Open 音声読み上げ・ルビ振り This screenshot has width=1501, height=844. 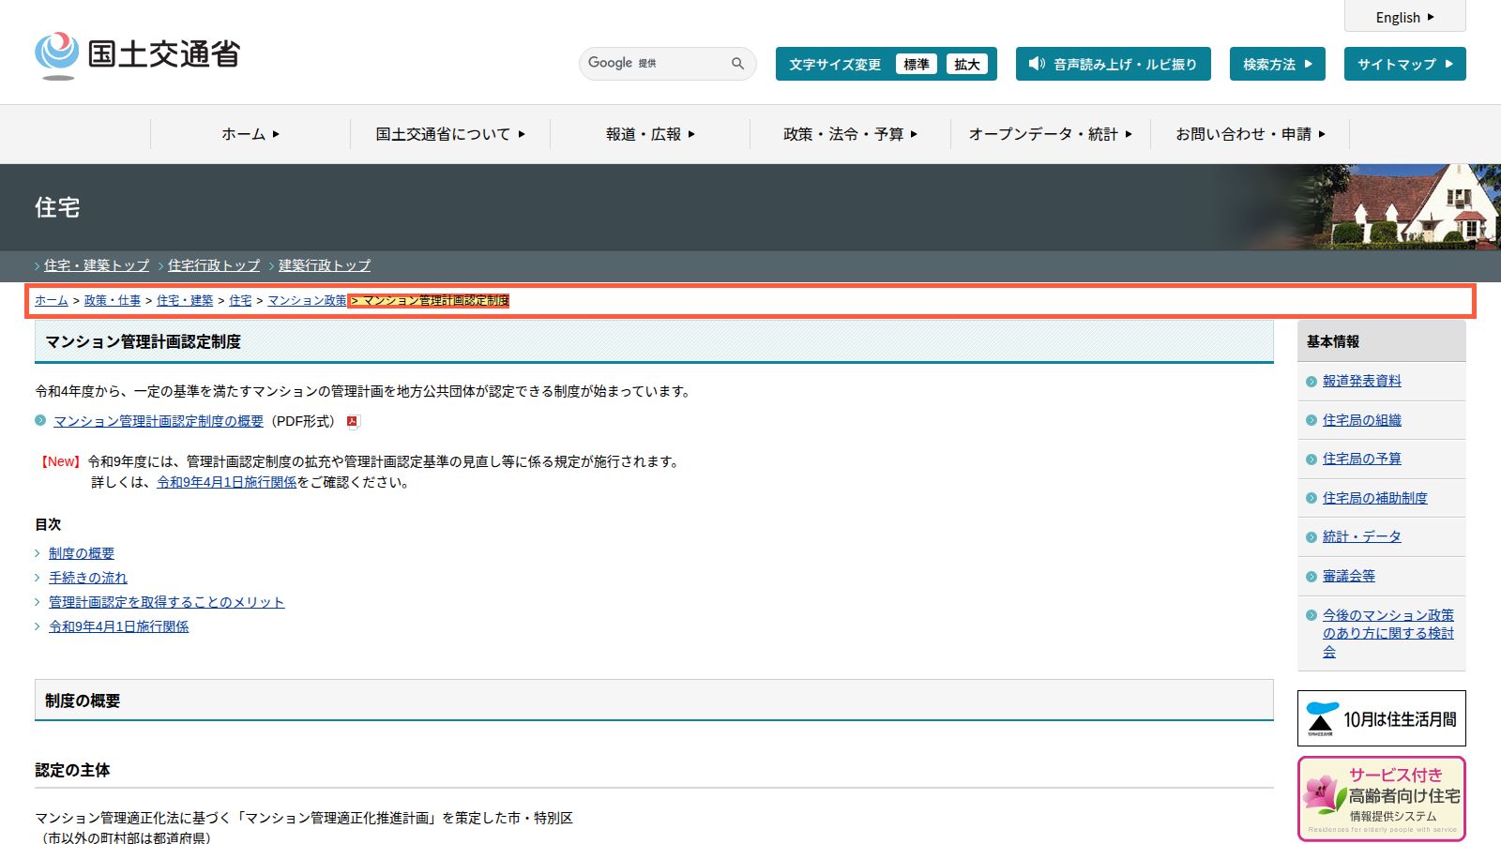1113,64
